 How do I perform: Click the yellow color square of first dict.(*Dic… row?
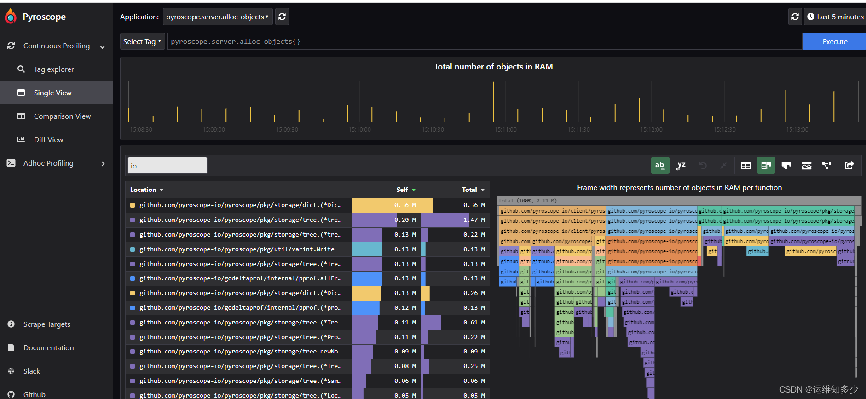pos(133,205)
